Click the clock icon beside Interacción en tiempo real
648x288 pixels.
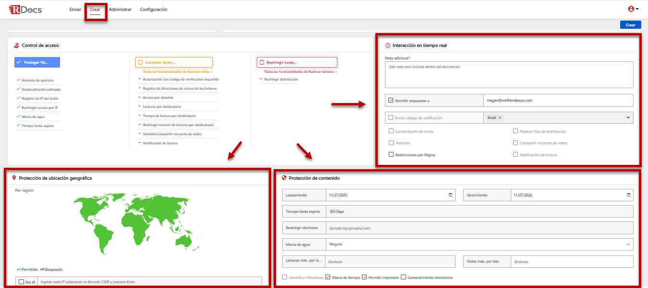(388, 46)
